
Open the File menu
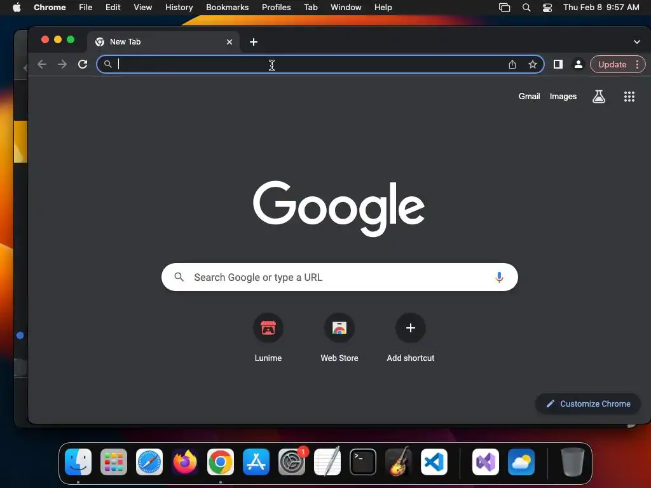86,7
